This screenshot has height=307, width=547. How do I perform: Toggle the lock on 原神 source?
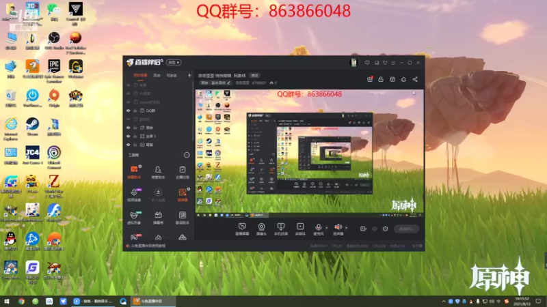135,128
